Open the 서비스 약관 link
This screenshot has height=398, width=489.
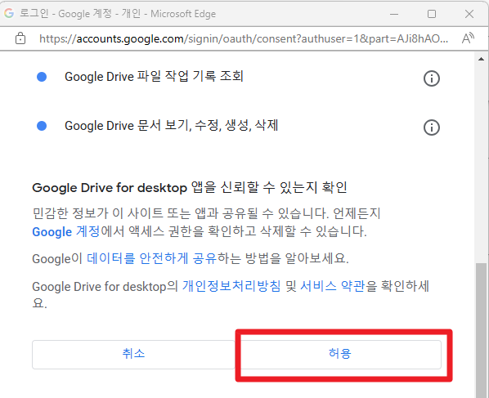click(x=333, y=286)
